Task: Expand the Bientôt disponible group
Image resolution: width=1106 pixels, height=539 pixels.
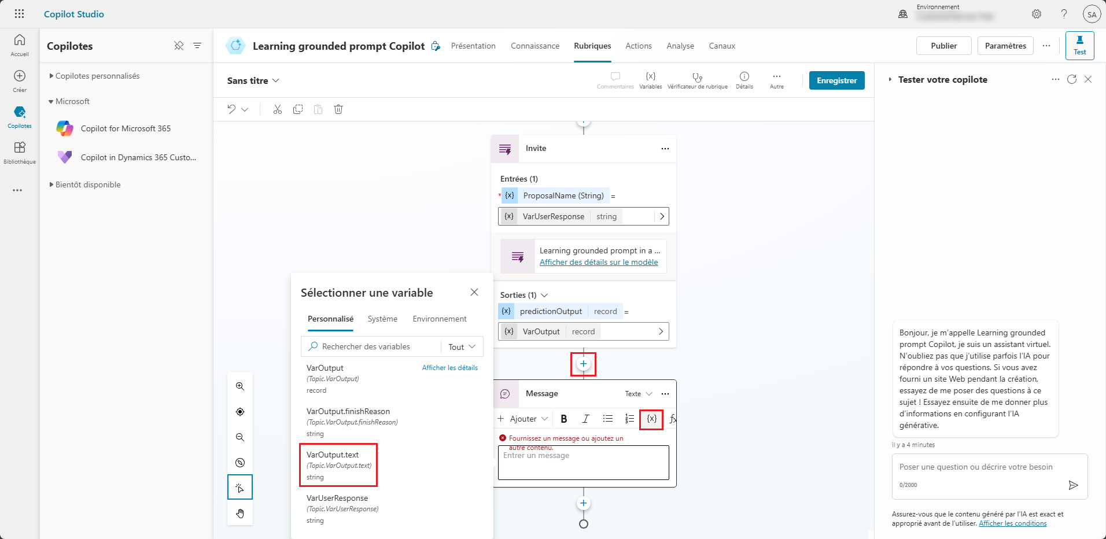Action: pyautogui.click(x=51, y=184)
